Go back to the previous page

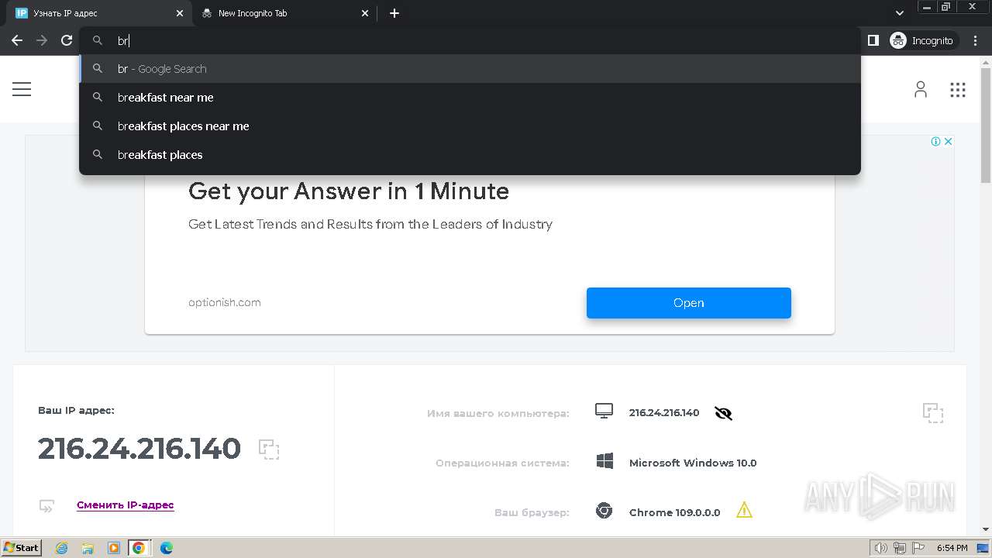tap(17, 40)
